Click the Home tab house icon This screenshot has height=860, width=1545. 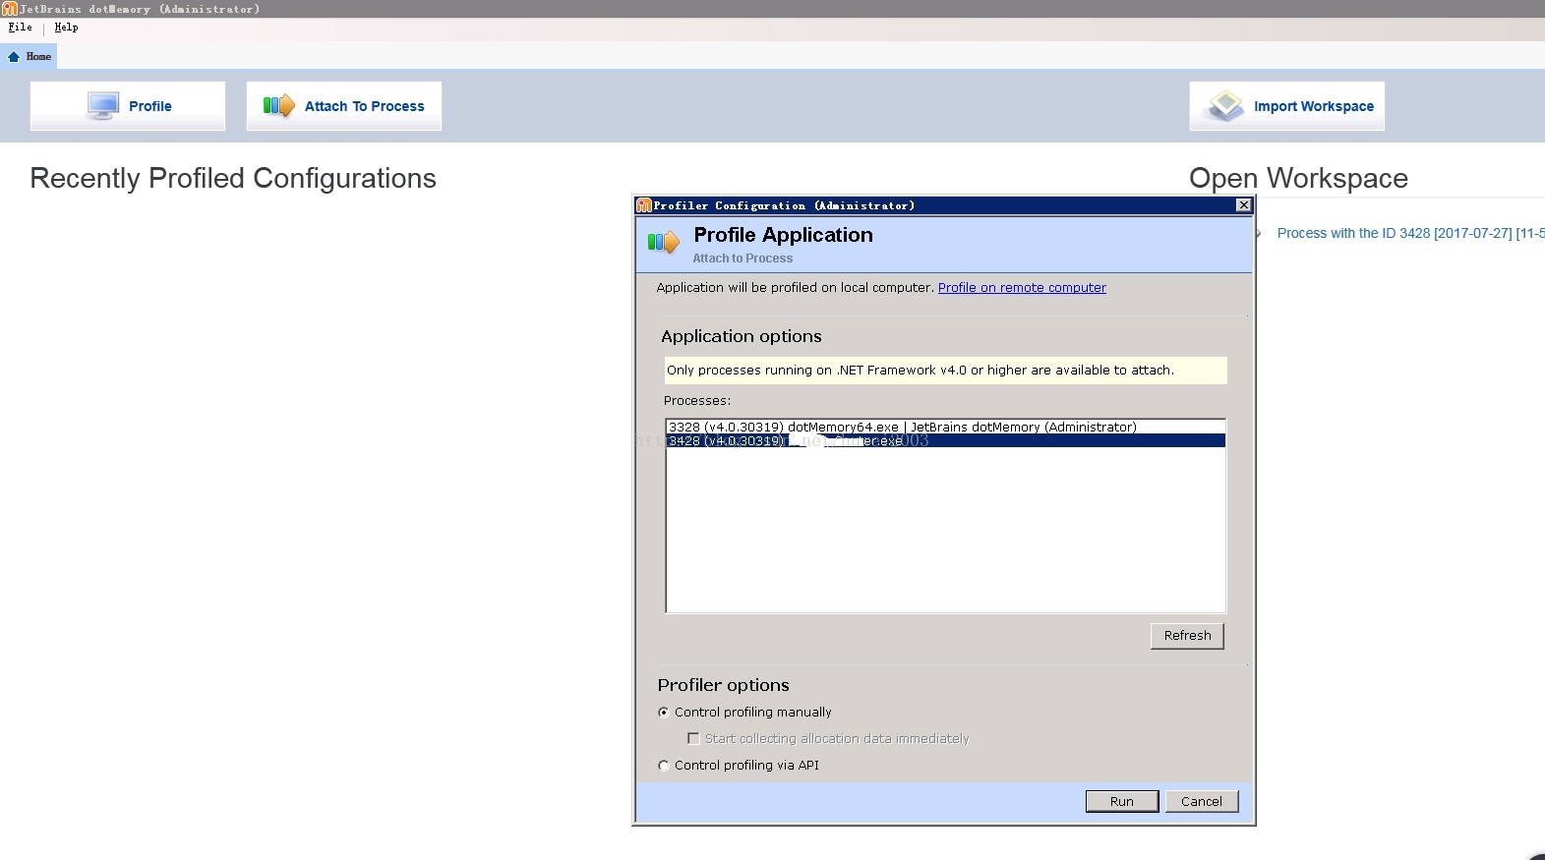14,57
